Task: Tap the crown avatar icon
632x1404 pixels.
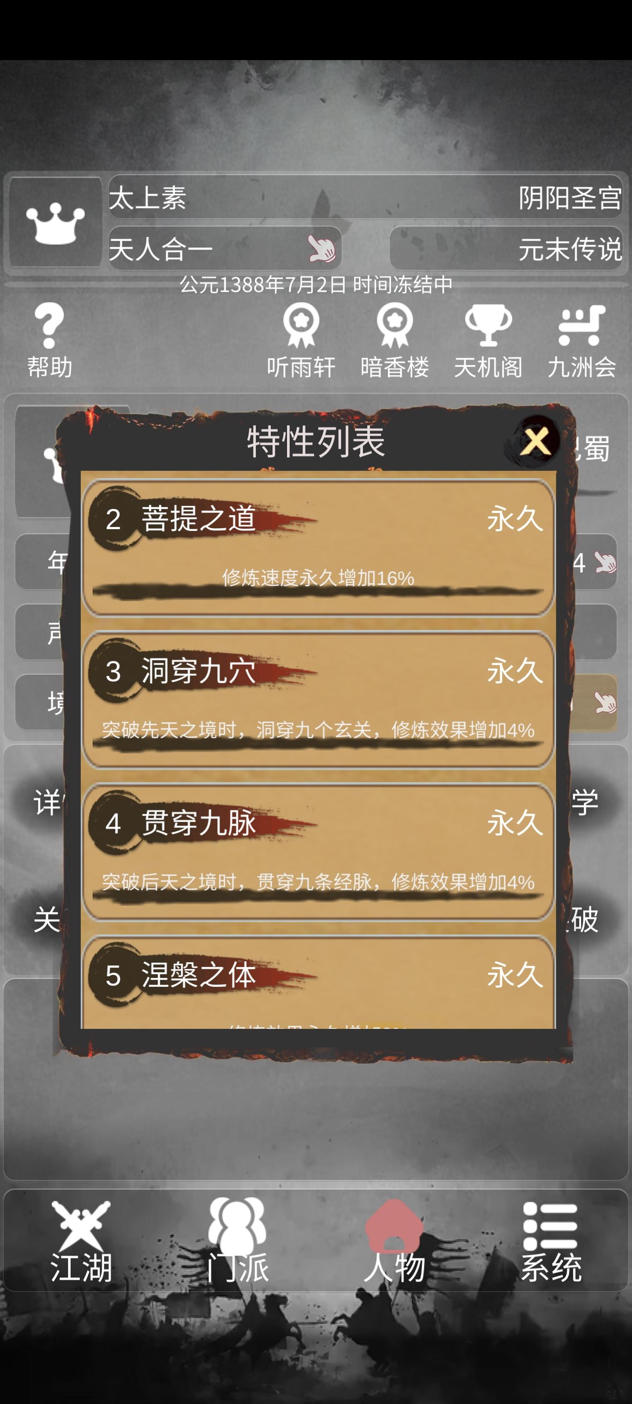Action: pos(55,223)
